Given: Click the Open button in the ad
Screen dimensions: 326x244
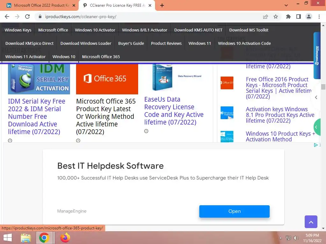Looking at the screenshot, I should [x=234, y=211].
